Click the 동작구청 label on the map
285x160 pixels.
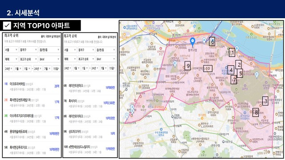tap(192, 50)
